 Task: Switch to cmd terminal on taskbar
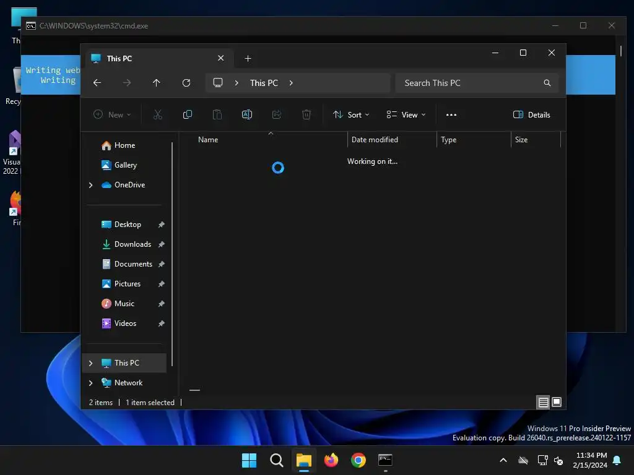pos(385,460)
